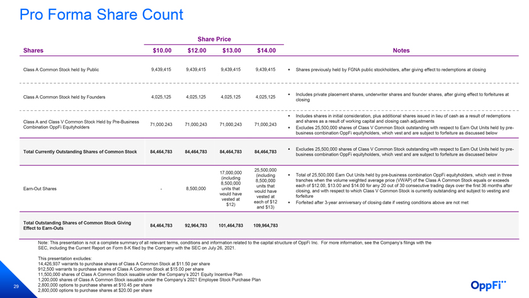The width and height of the screenshot is (529, 298).
Task: Click "Excludes 25,500,000 shares" note in Total Currently Outstanding row
Action: click(404, 152)
